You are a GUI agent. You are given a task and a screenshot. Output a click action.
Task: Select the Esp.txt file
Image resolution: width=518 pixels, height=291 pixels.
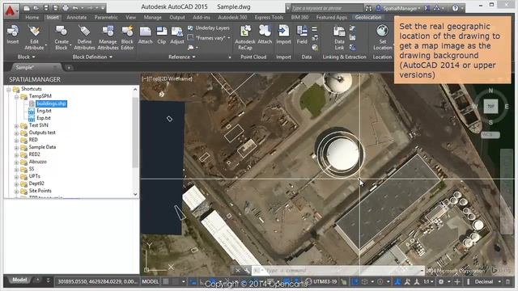pos(44,118)
